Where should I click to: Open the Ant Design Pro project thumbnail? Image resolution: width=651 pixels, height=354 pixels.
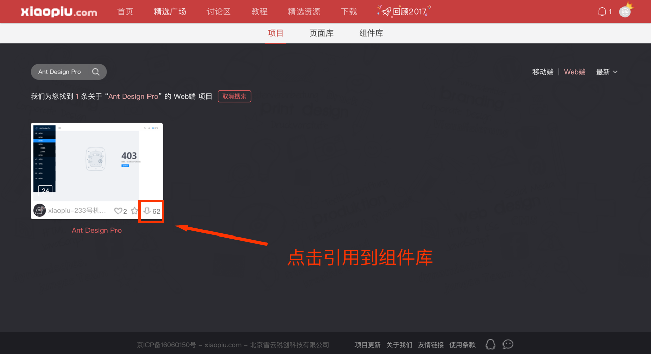click(97, 162)
